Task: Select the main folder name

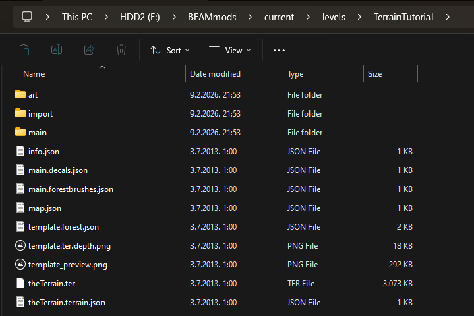Action: point(37,133)
